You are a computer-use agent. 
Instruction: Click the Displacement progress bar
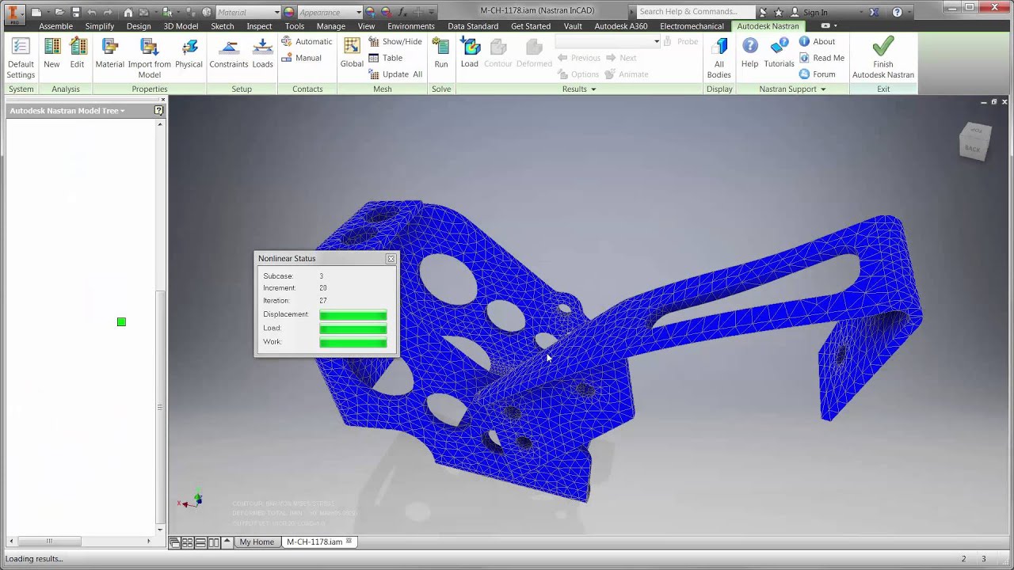[353, 315]
